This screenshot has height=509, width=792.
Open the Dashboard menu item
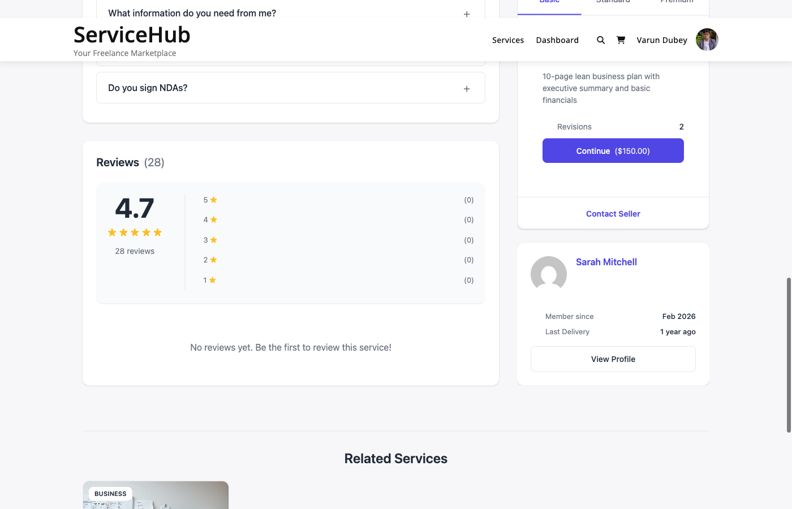tap(557, 40)
